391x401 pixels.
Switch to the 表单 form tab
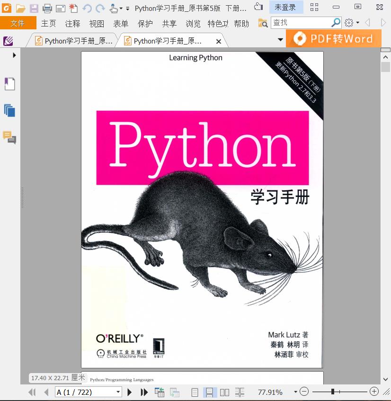121,24
